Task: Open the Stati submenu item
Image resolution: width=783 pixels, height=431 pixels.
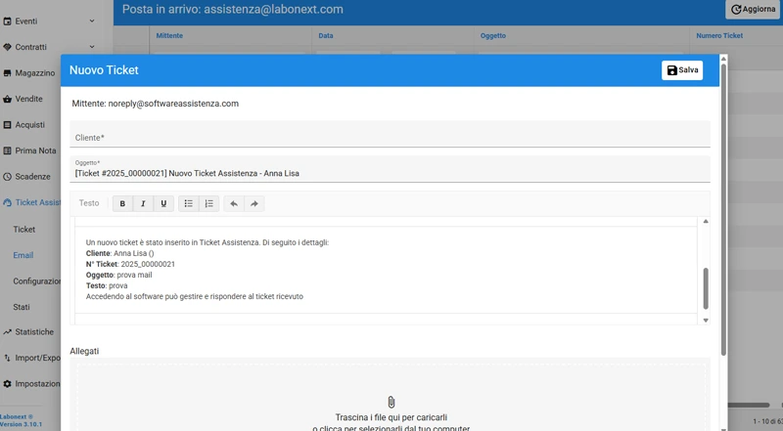Action: (22, 307)
